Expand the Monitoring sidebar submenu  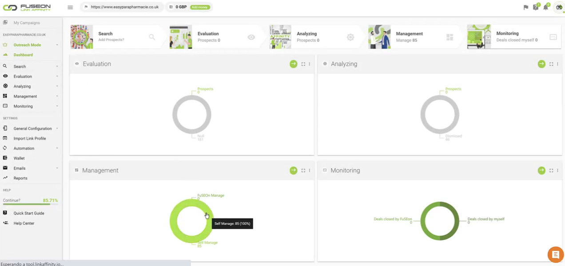click(x=57, y=106)
